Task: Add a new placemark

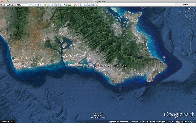Action: coord(45,5)
